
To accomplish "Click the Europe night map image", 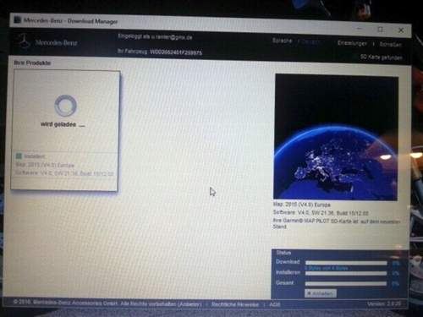I will 336,137.
